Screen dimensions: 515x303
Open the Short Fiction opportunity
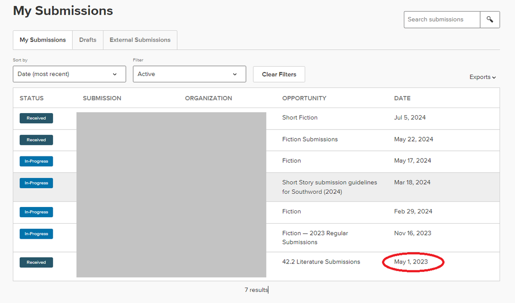point(300,117)
